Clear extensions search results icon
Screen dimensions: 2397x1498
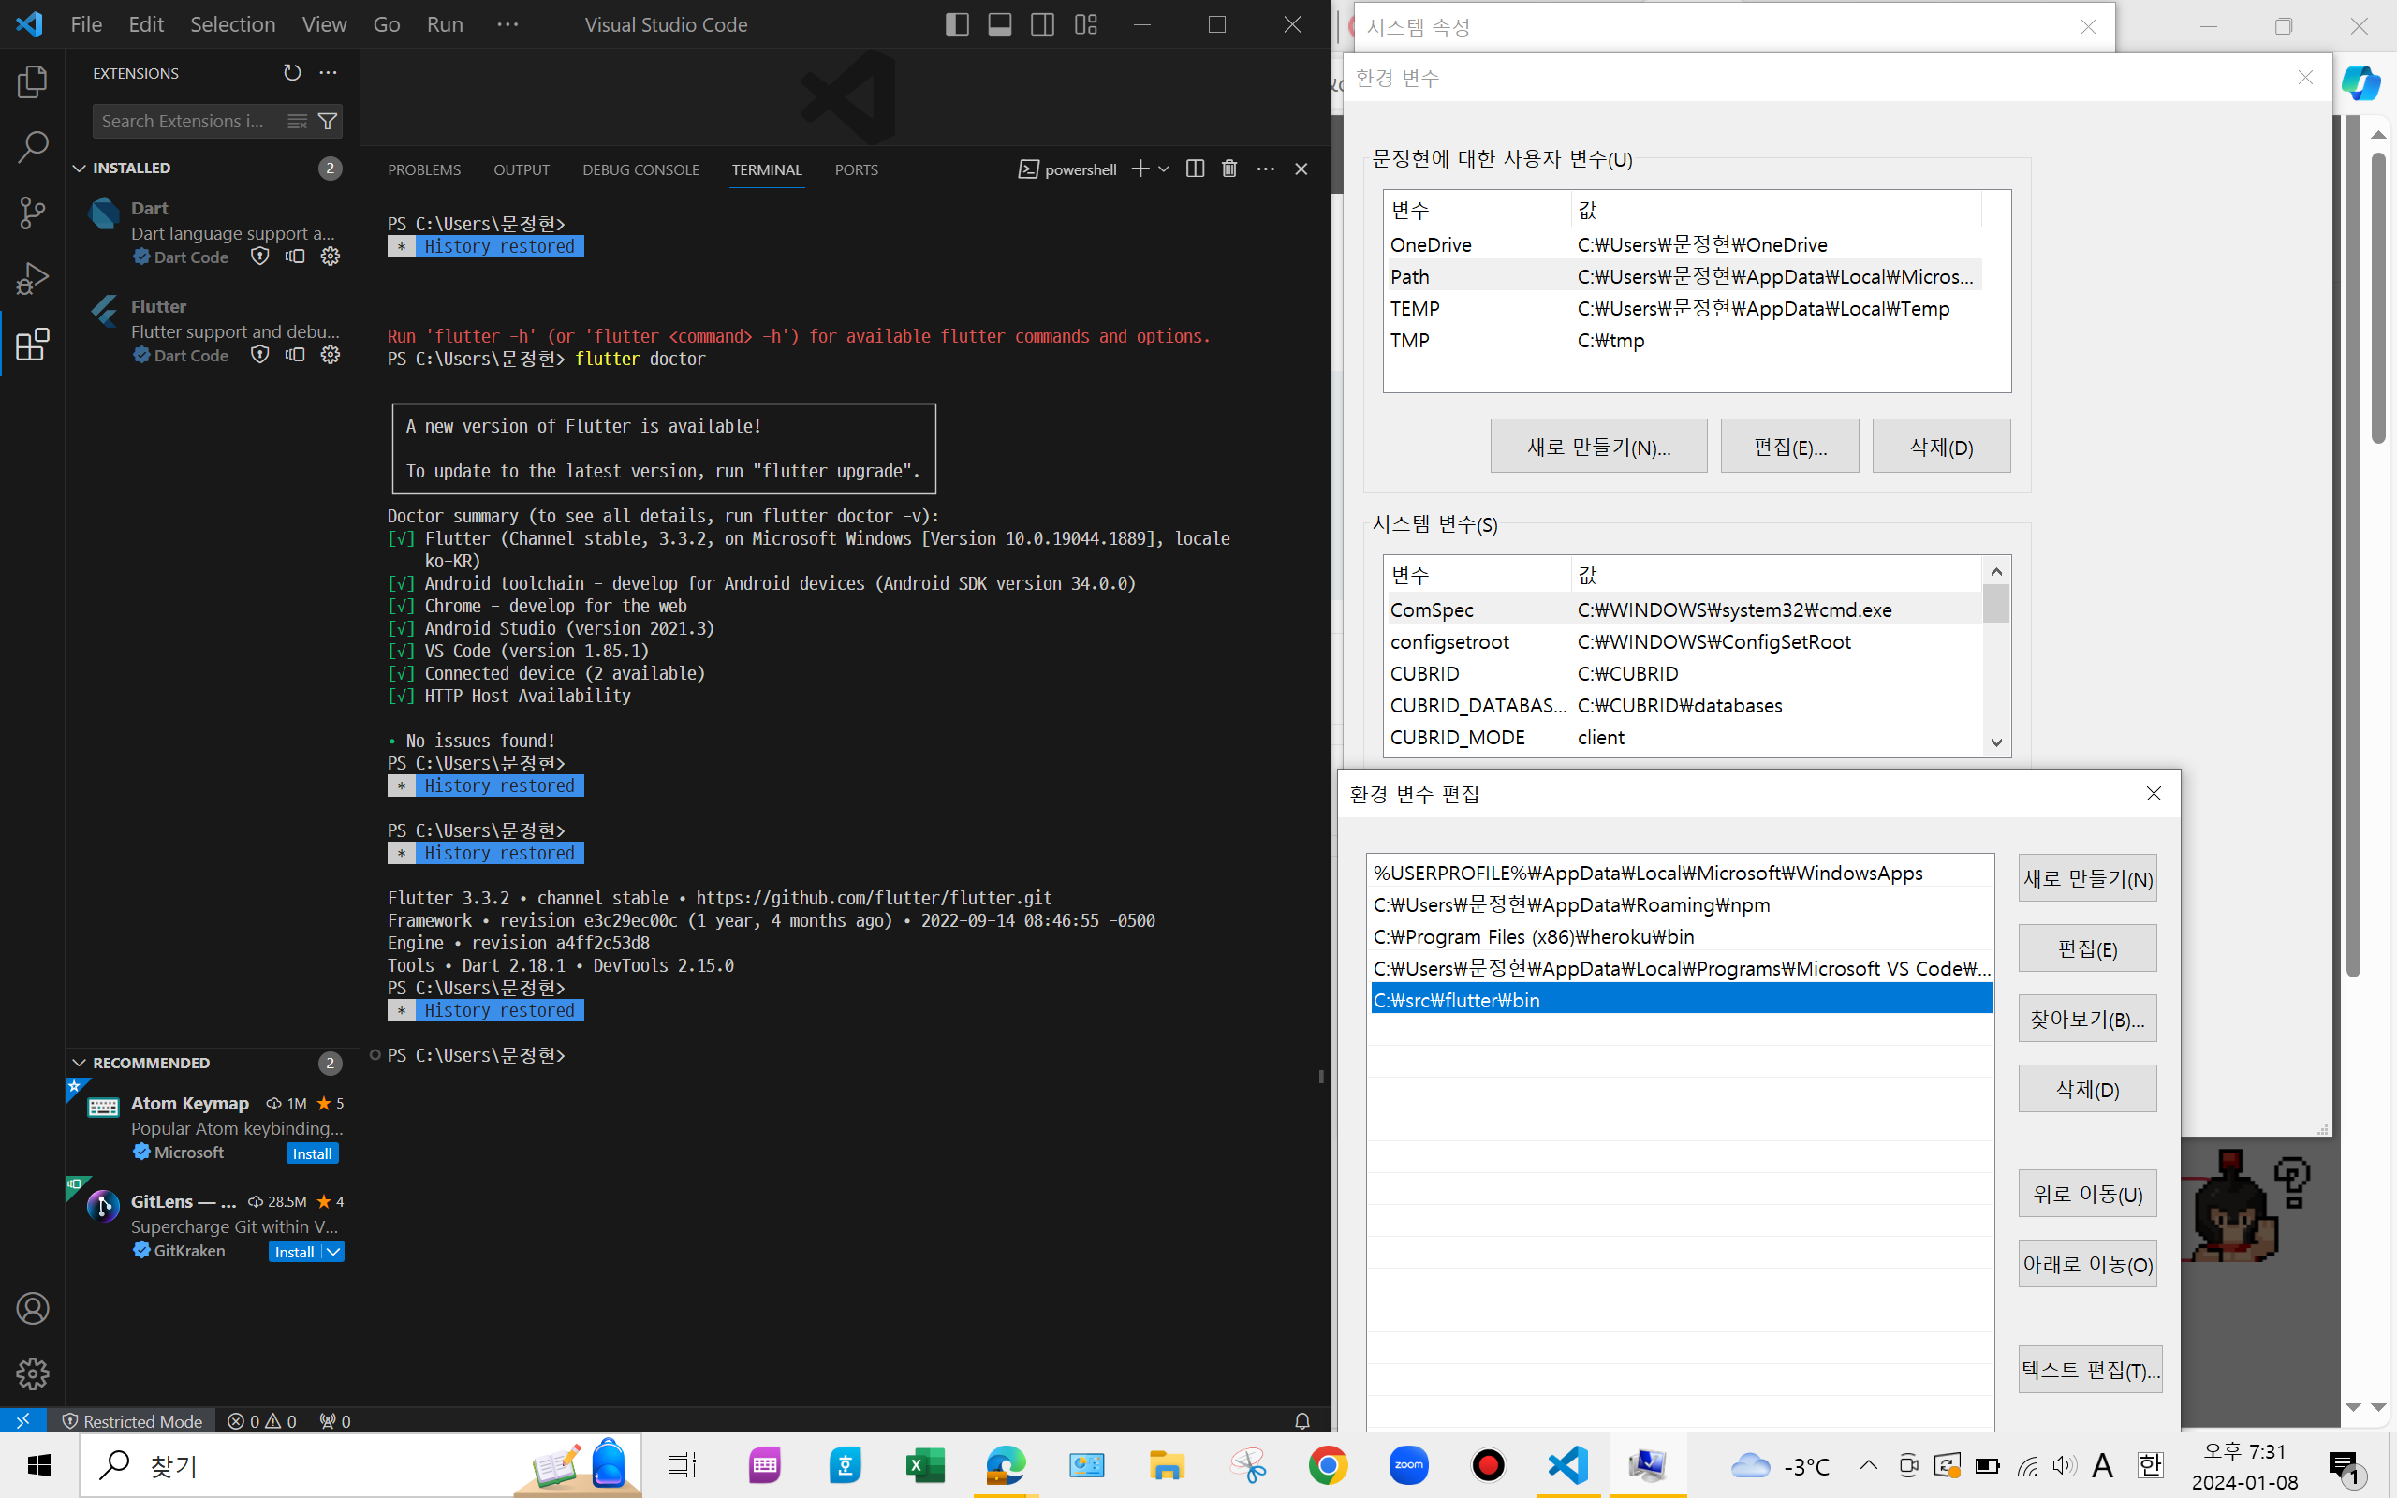297,121
